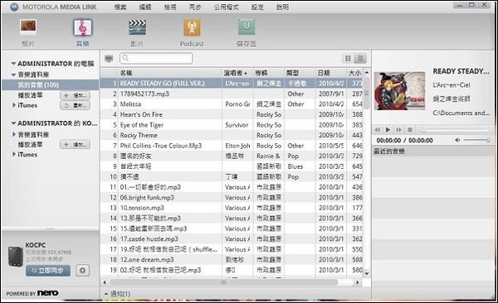Open the Podcast section icon
Screen dimensions: 498x303
click(192, 27)
